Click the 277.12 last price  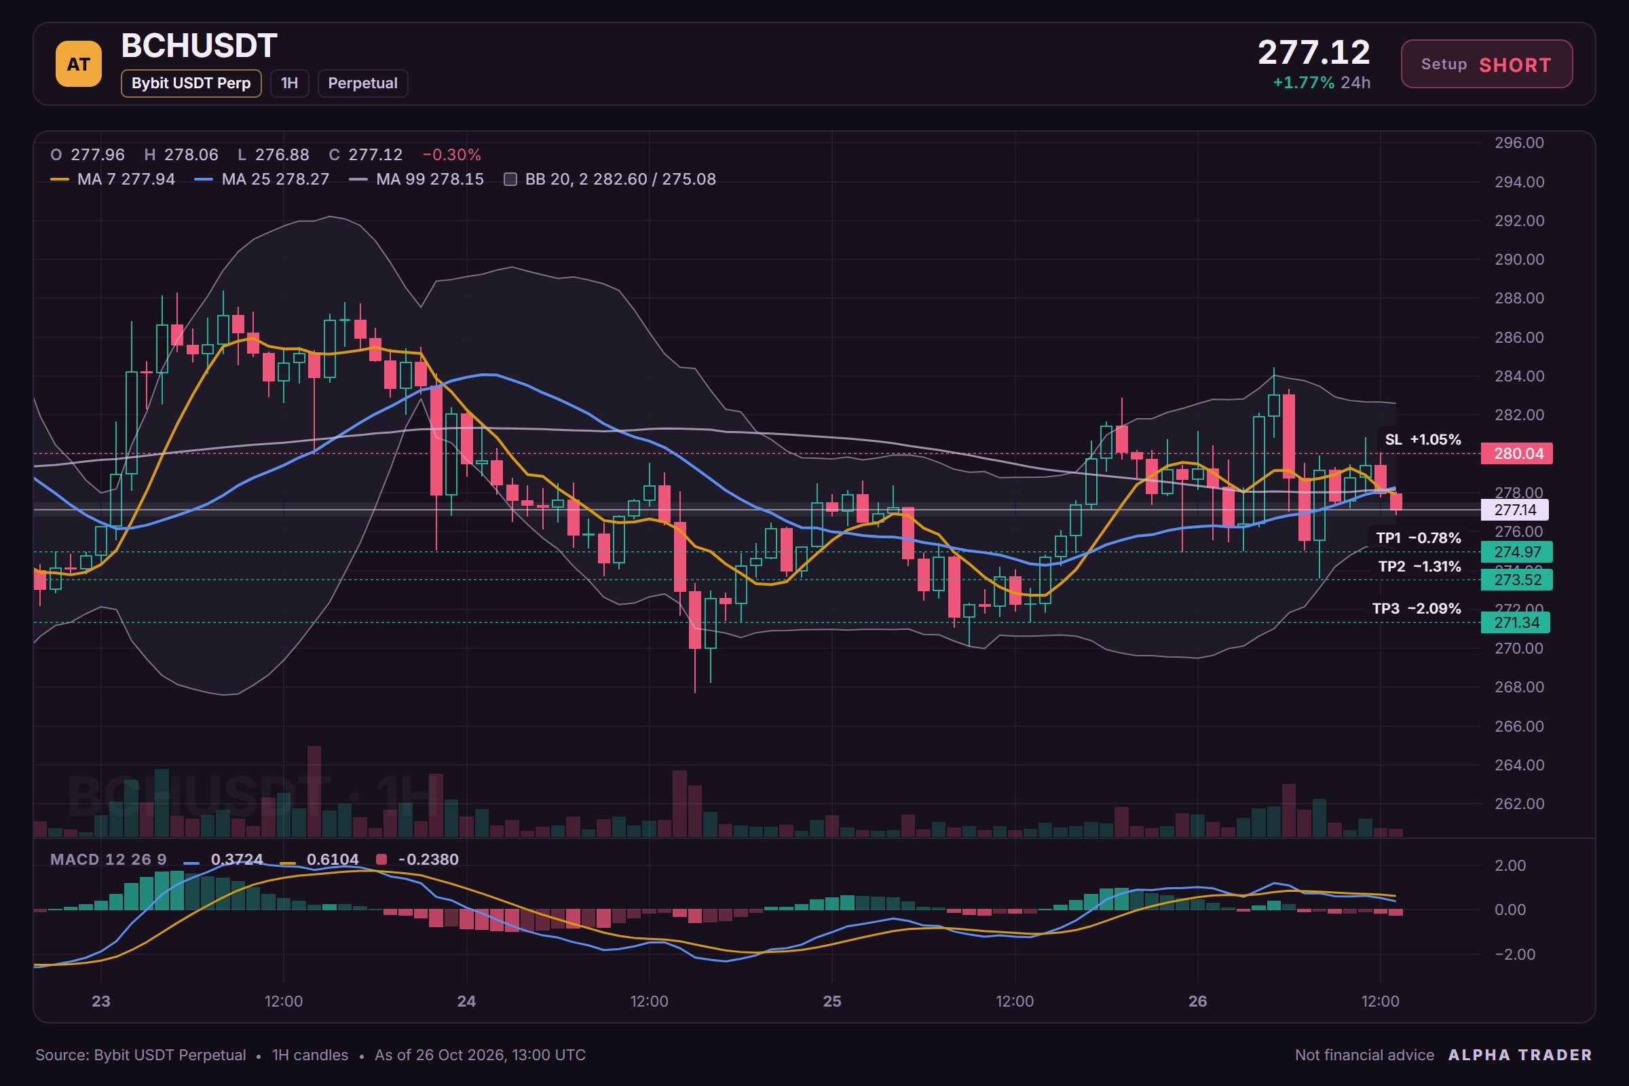pos(1313,53)
